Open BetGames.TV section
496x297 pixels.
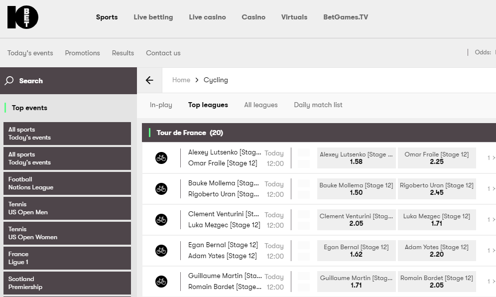click(x=346, y=17)
